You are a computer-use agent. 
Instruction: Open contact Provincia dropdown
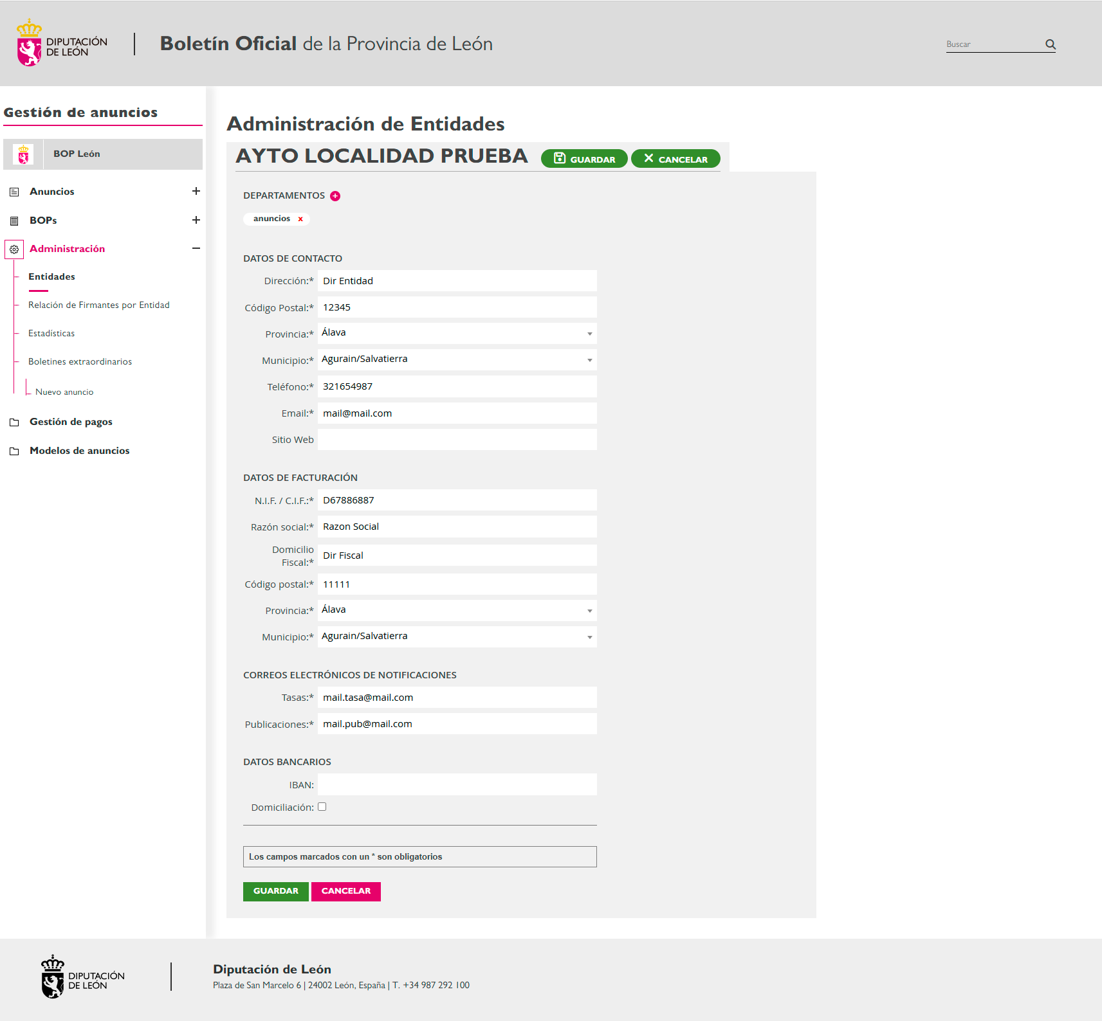point(457,333)
